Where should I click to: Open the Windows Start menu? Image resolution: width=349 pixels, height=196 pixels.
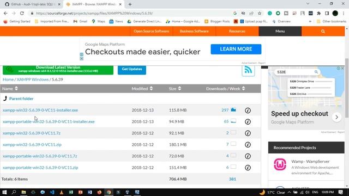[4, 192]
